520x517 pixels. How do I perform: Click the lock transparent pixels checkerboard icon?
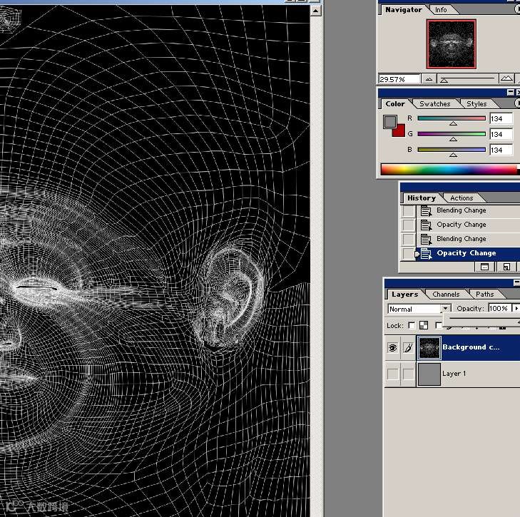pyautogui.click(x=424, y=325)
